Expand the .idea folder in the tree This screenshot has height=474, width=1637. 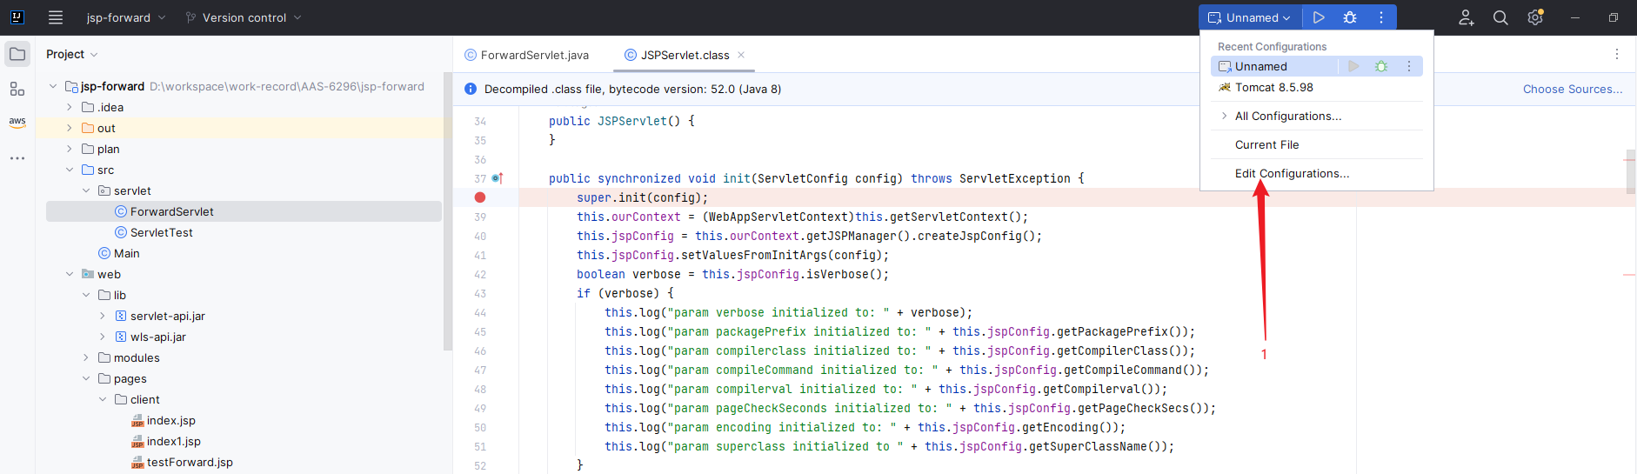(x=70, y=107)
